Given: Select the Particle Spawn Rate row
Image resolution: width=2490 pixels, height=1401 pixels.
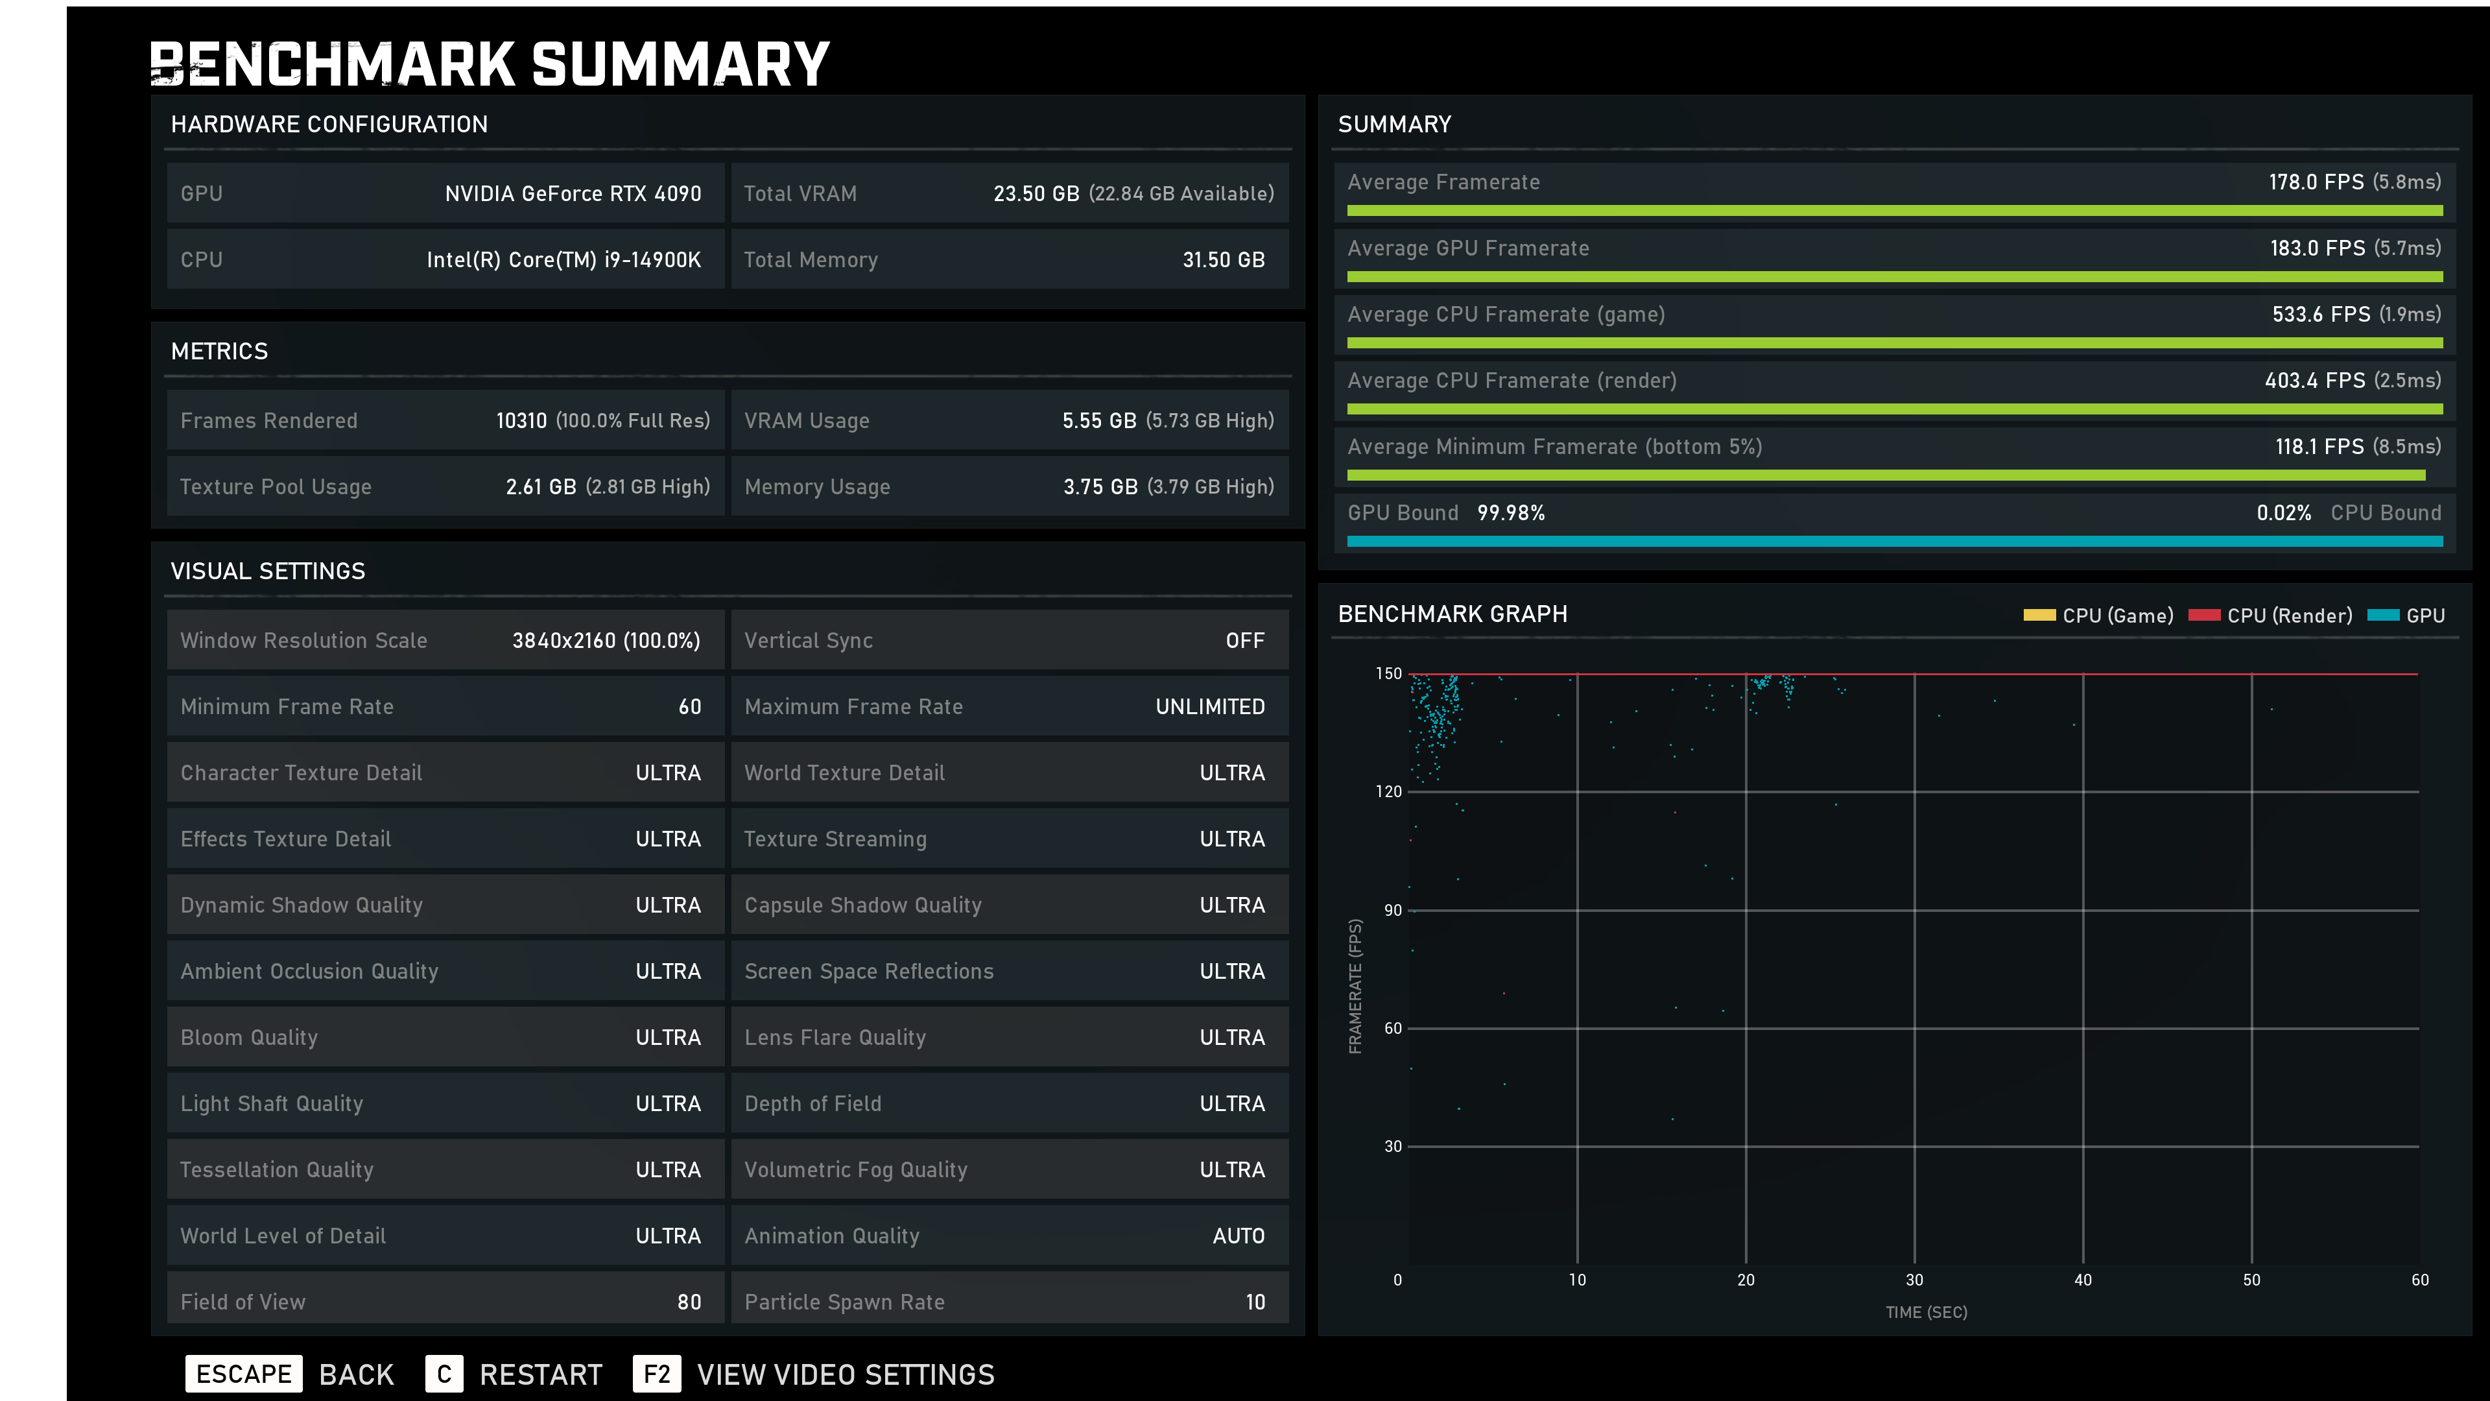Looking at the screenshot, I should click(1010, 1299).
